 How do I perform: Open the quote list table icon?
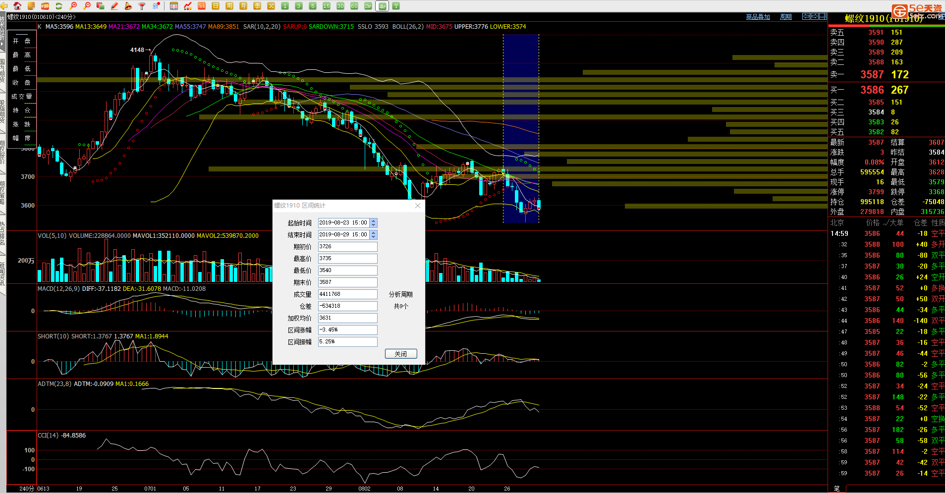[x=174, y=6]
